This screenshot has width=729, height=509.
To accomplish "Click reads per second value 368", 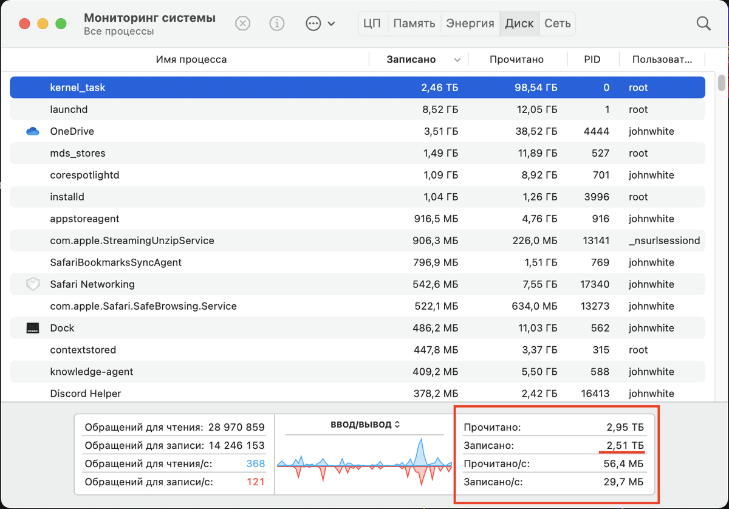I will click(x=256, y=463).
